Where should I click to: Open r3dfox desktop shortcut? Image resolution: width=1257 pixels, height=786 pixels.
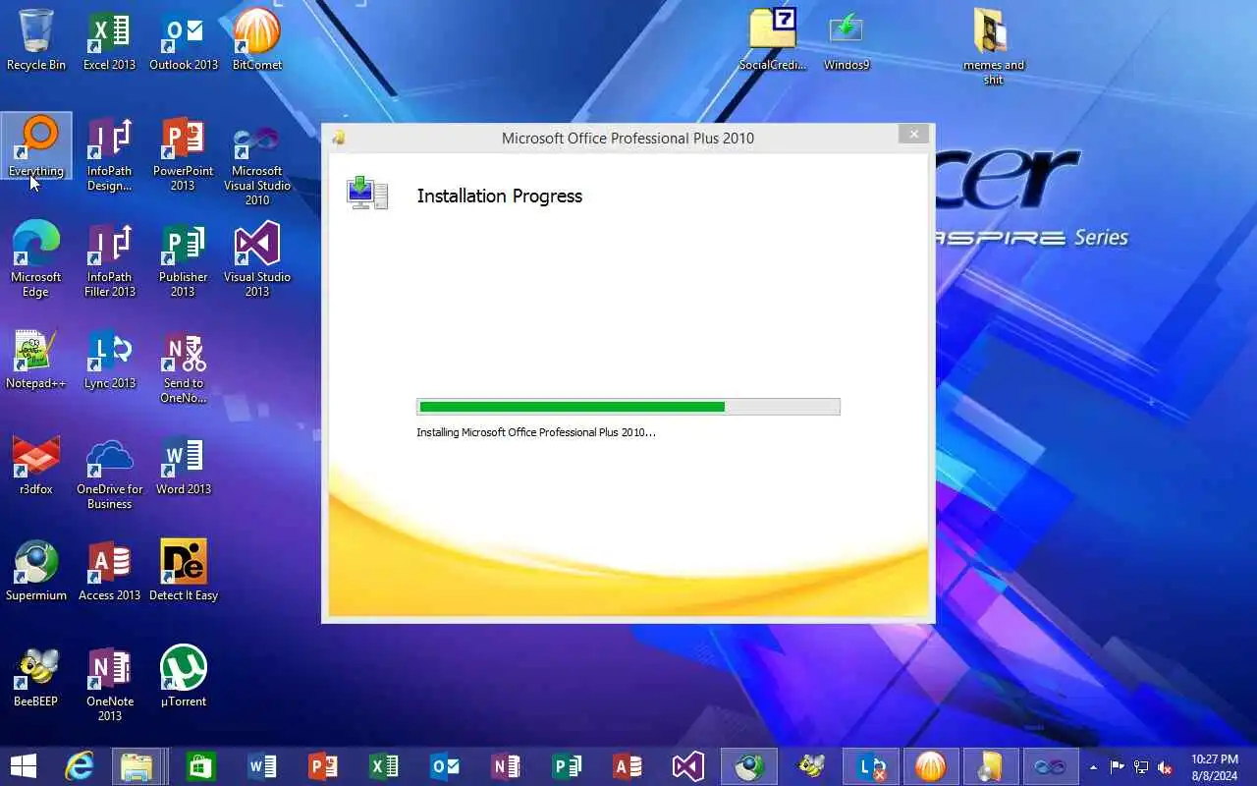[x=36, y=465]
